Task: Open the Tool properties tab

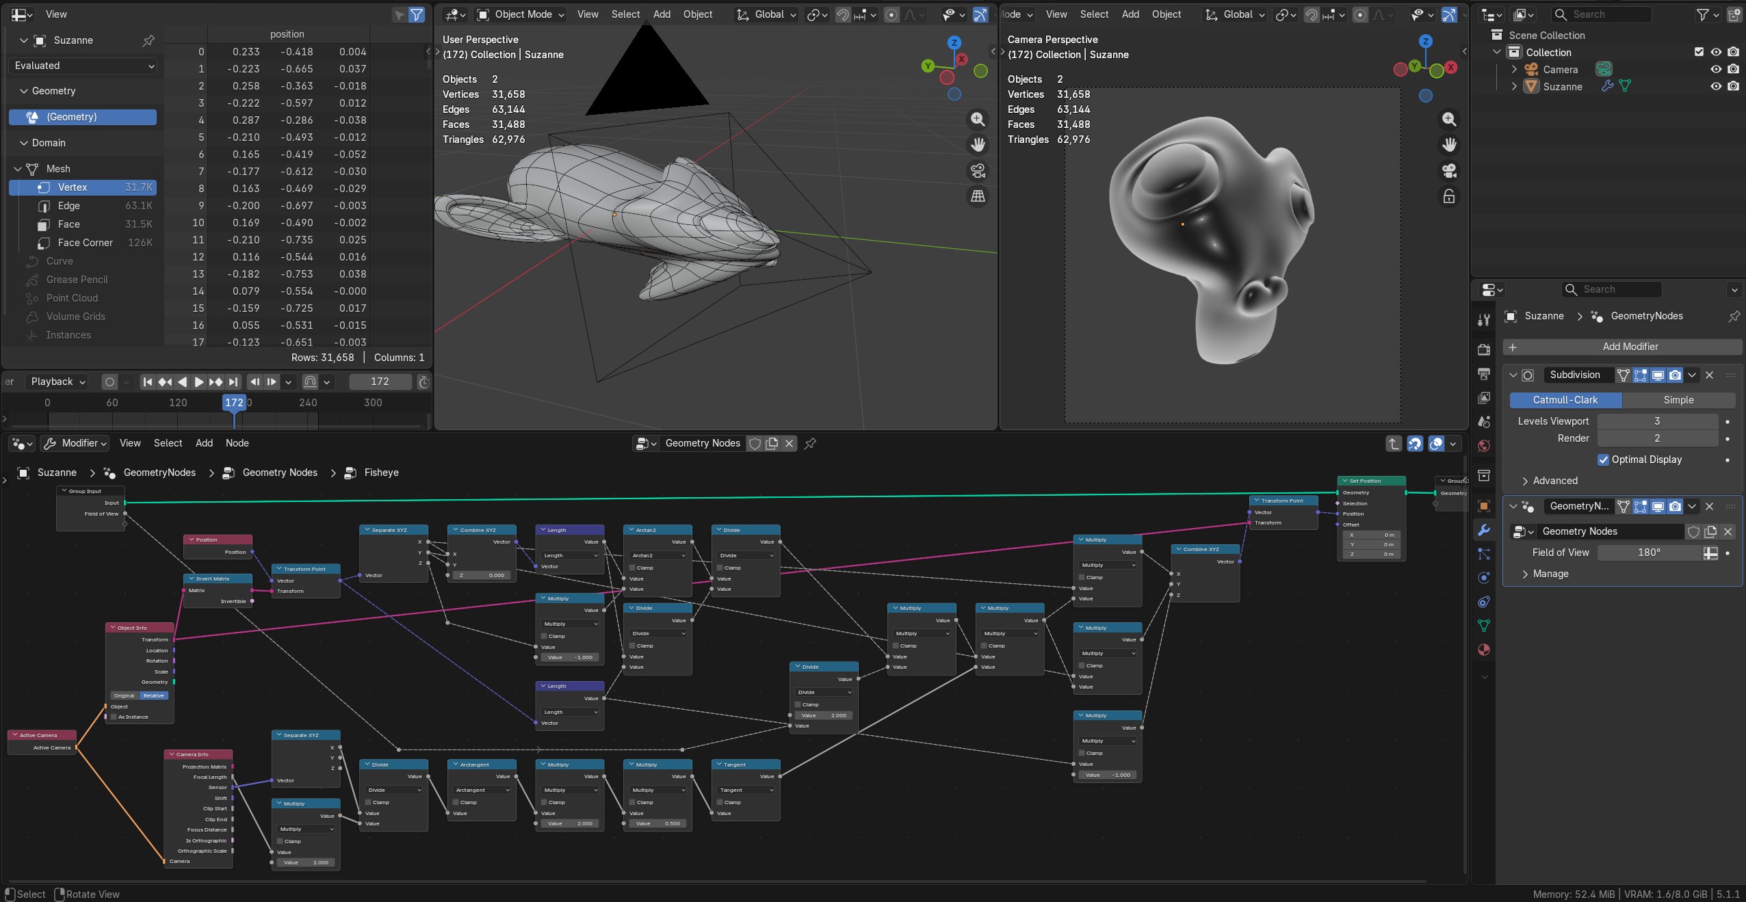Action: point(1483,320)
